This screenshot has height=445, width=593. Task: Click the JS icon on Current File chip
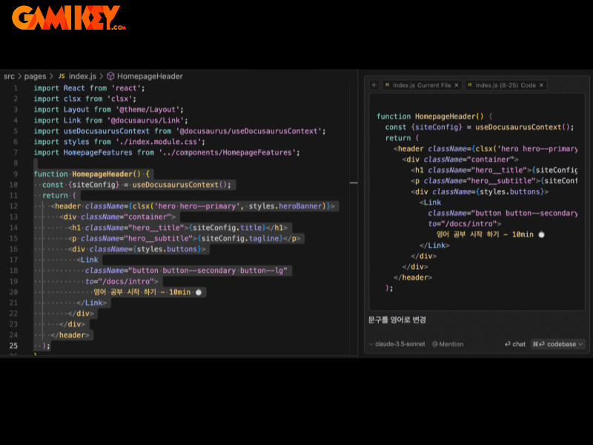[387, 85]
